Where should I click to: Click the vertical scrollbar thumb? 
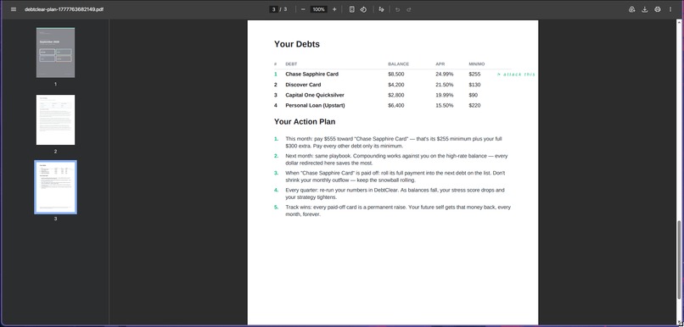[679, 260]
